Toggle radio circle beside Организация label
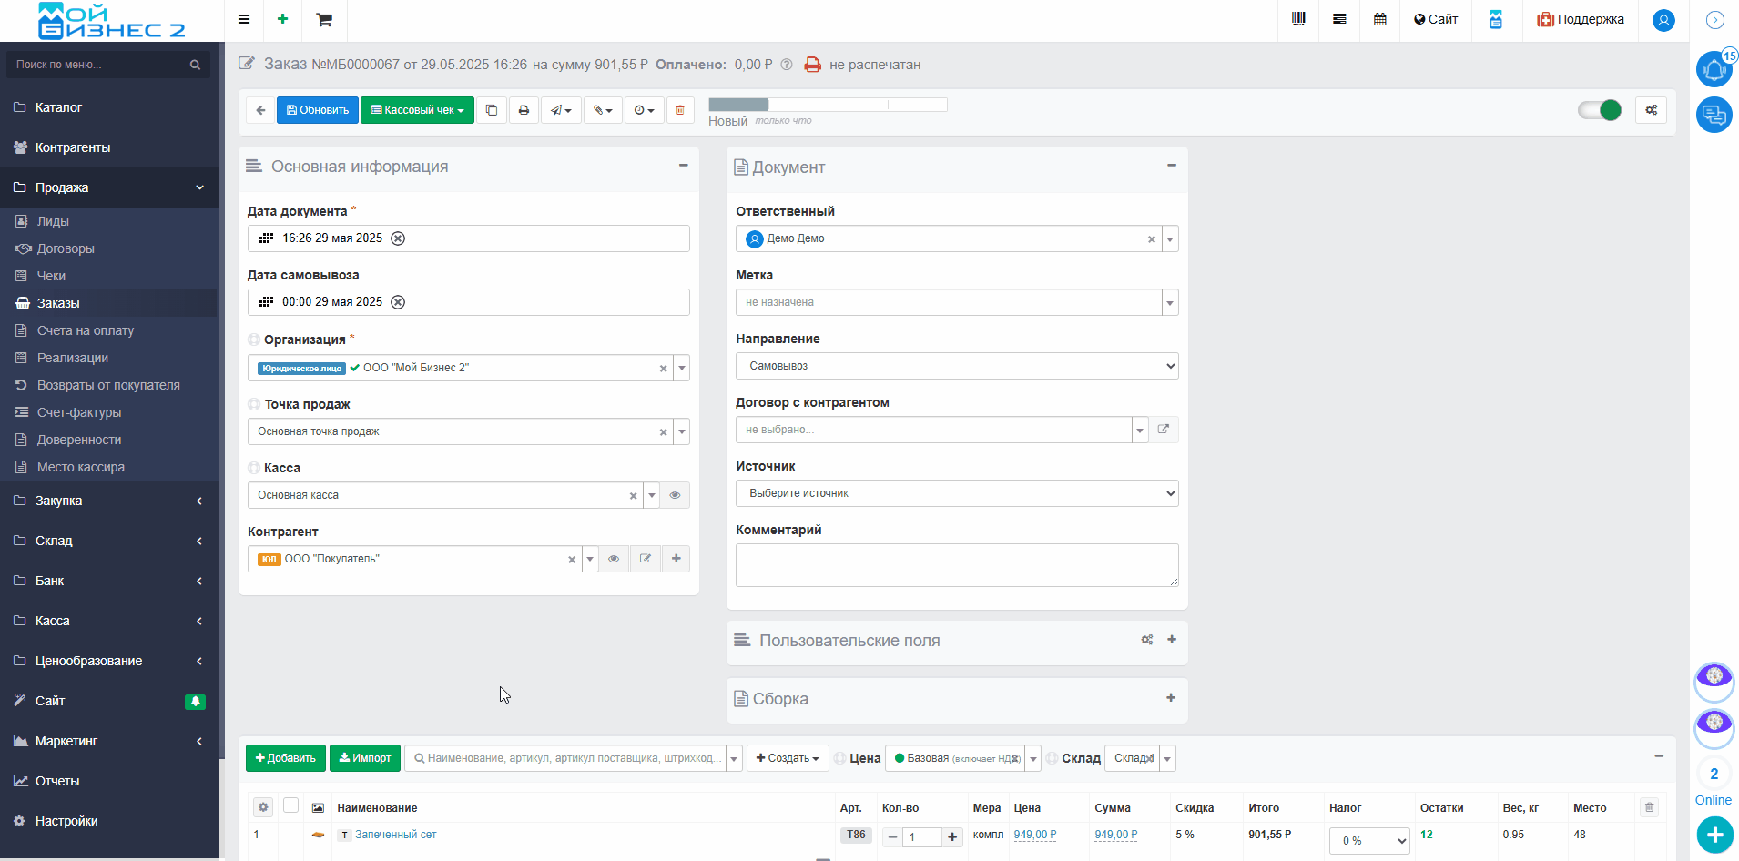The width and height of the screenshot is (1739, 861). point(254,339)
